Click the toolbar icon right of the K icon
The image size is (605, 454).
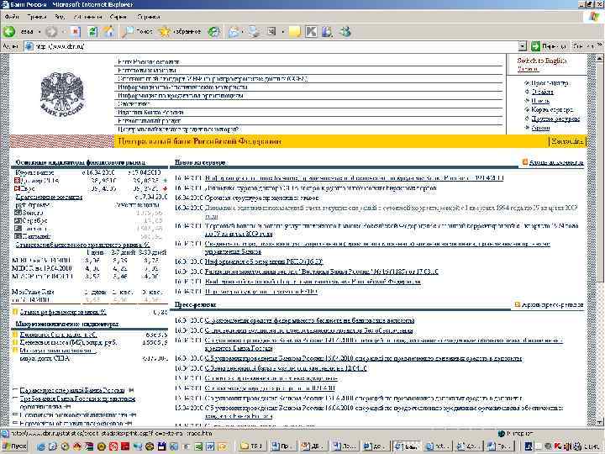(x=327, y=32)
